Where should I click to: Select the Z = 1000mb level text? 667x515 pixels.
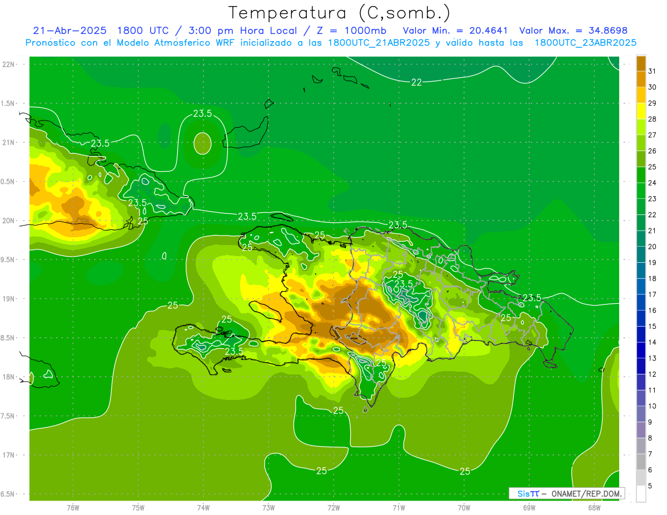[x=351, y=31]
